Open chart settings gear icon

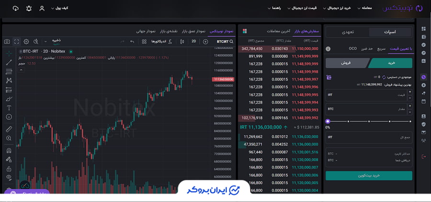(x=26, y=42)
